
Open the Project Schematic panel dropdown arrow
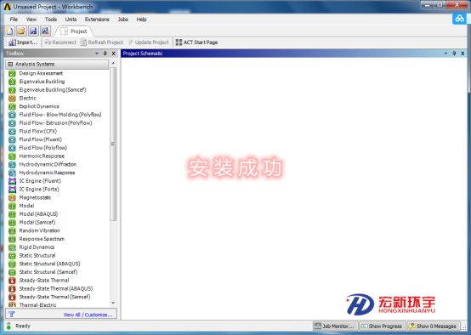pos(445,54)
